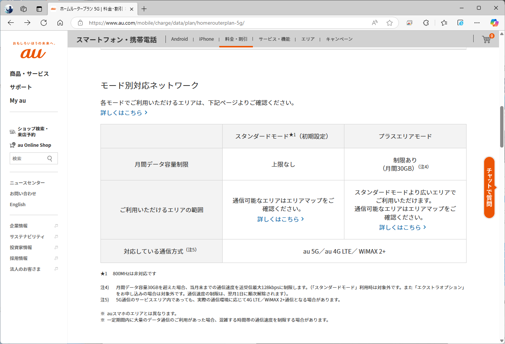Open the browser Settings (…) menu
Viewport: 505px width, 344px height.
477,23
